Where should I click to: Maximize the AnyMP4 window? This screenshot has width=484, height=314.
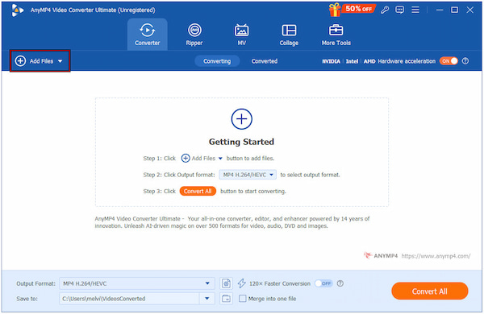454,10
